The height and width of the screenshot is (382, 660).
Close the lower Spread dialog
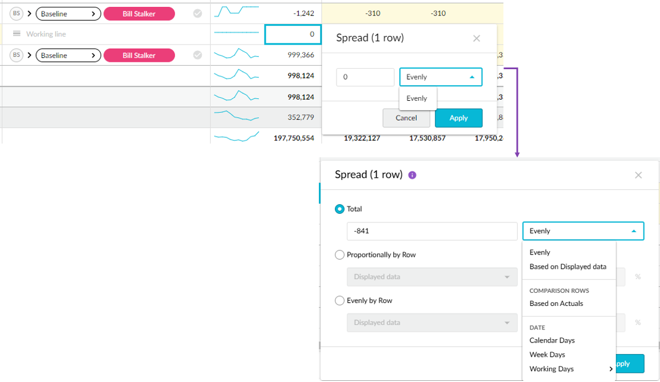tap(638, 175)
